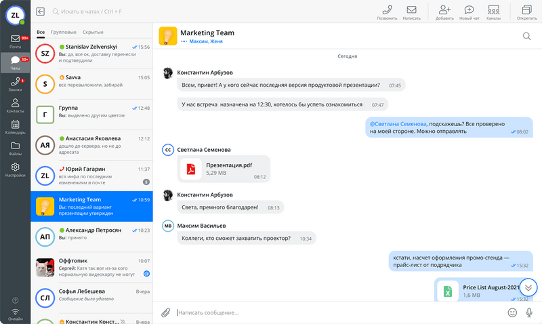Image resolution: width=542 pixels, height=324 pixels.
Task: Click the Позвонить call button
Action: click(387, 12)
